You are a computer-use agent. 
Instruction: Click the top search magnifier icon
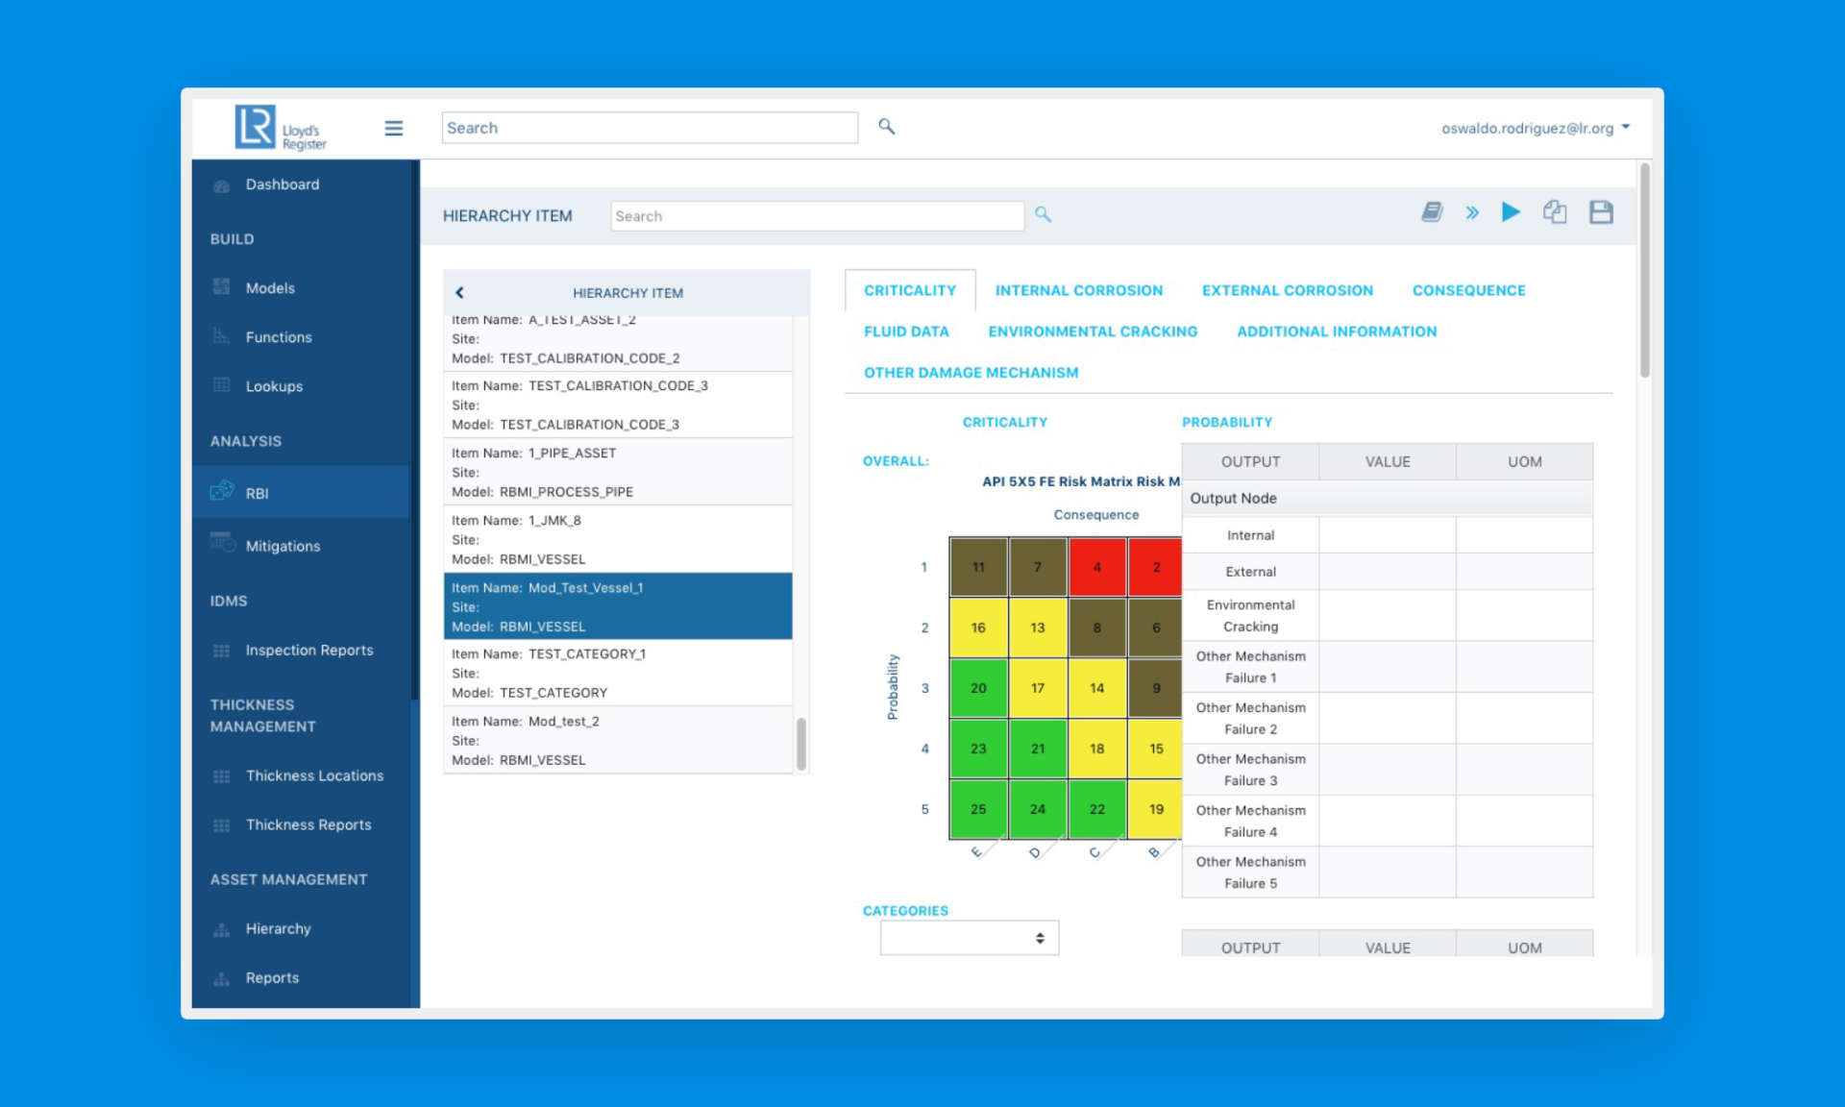pos(886,127)
